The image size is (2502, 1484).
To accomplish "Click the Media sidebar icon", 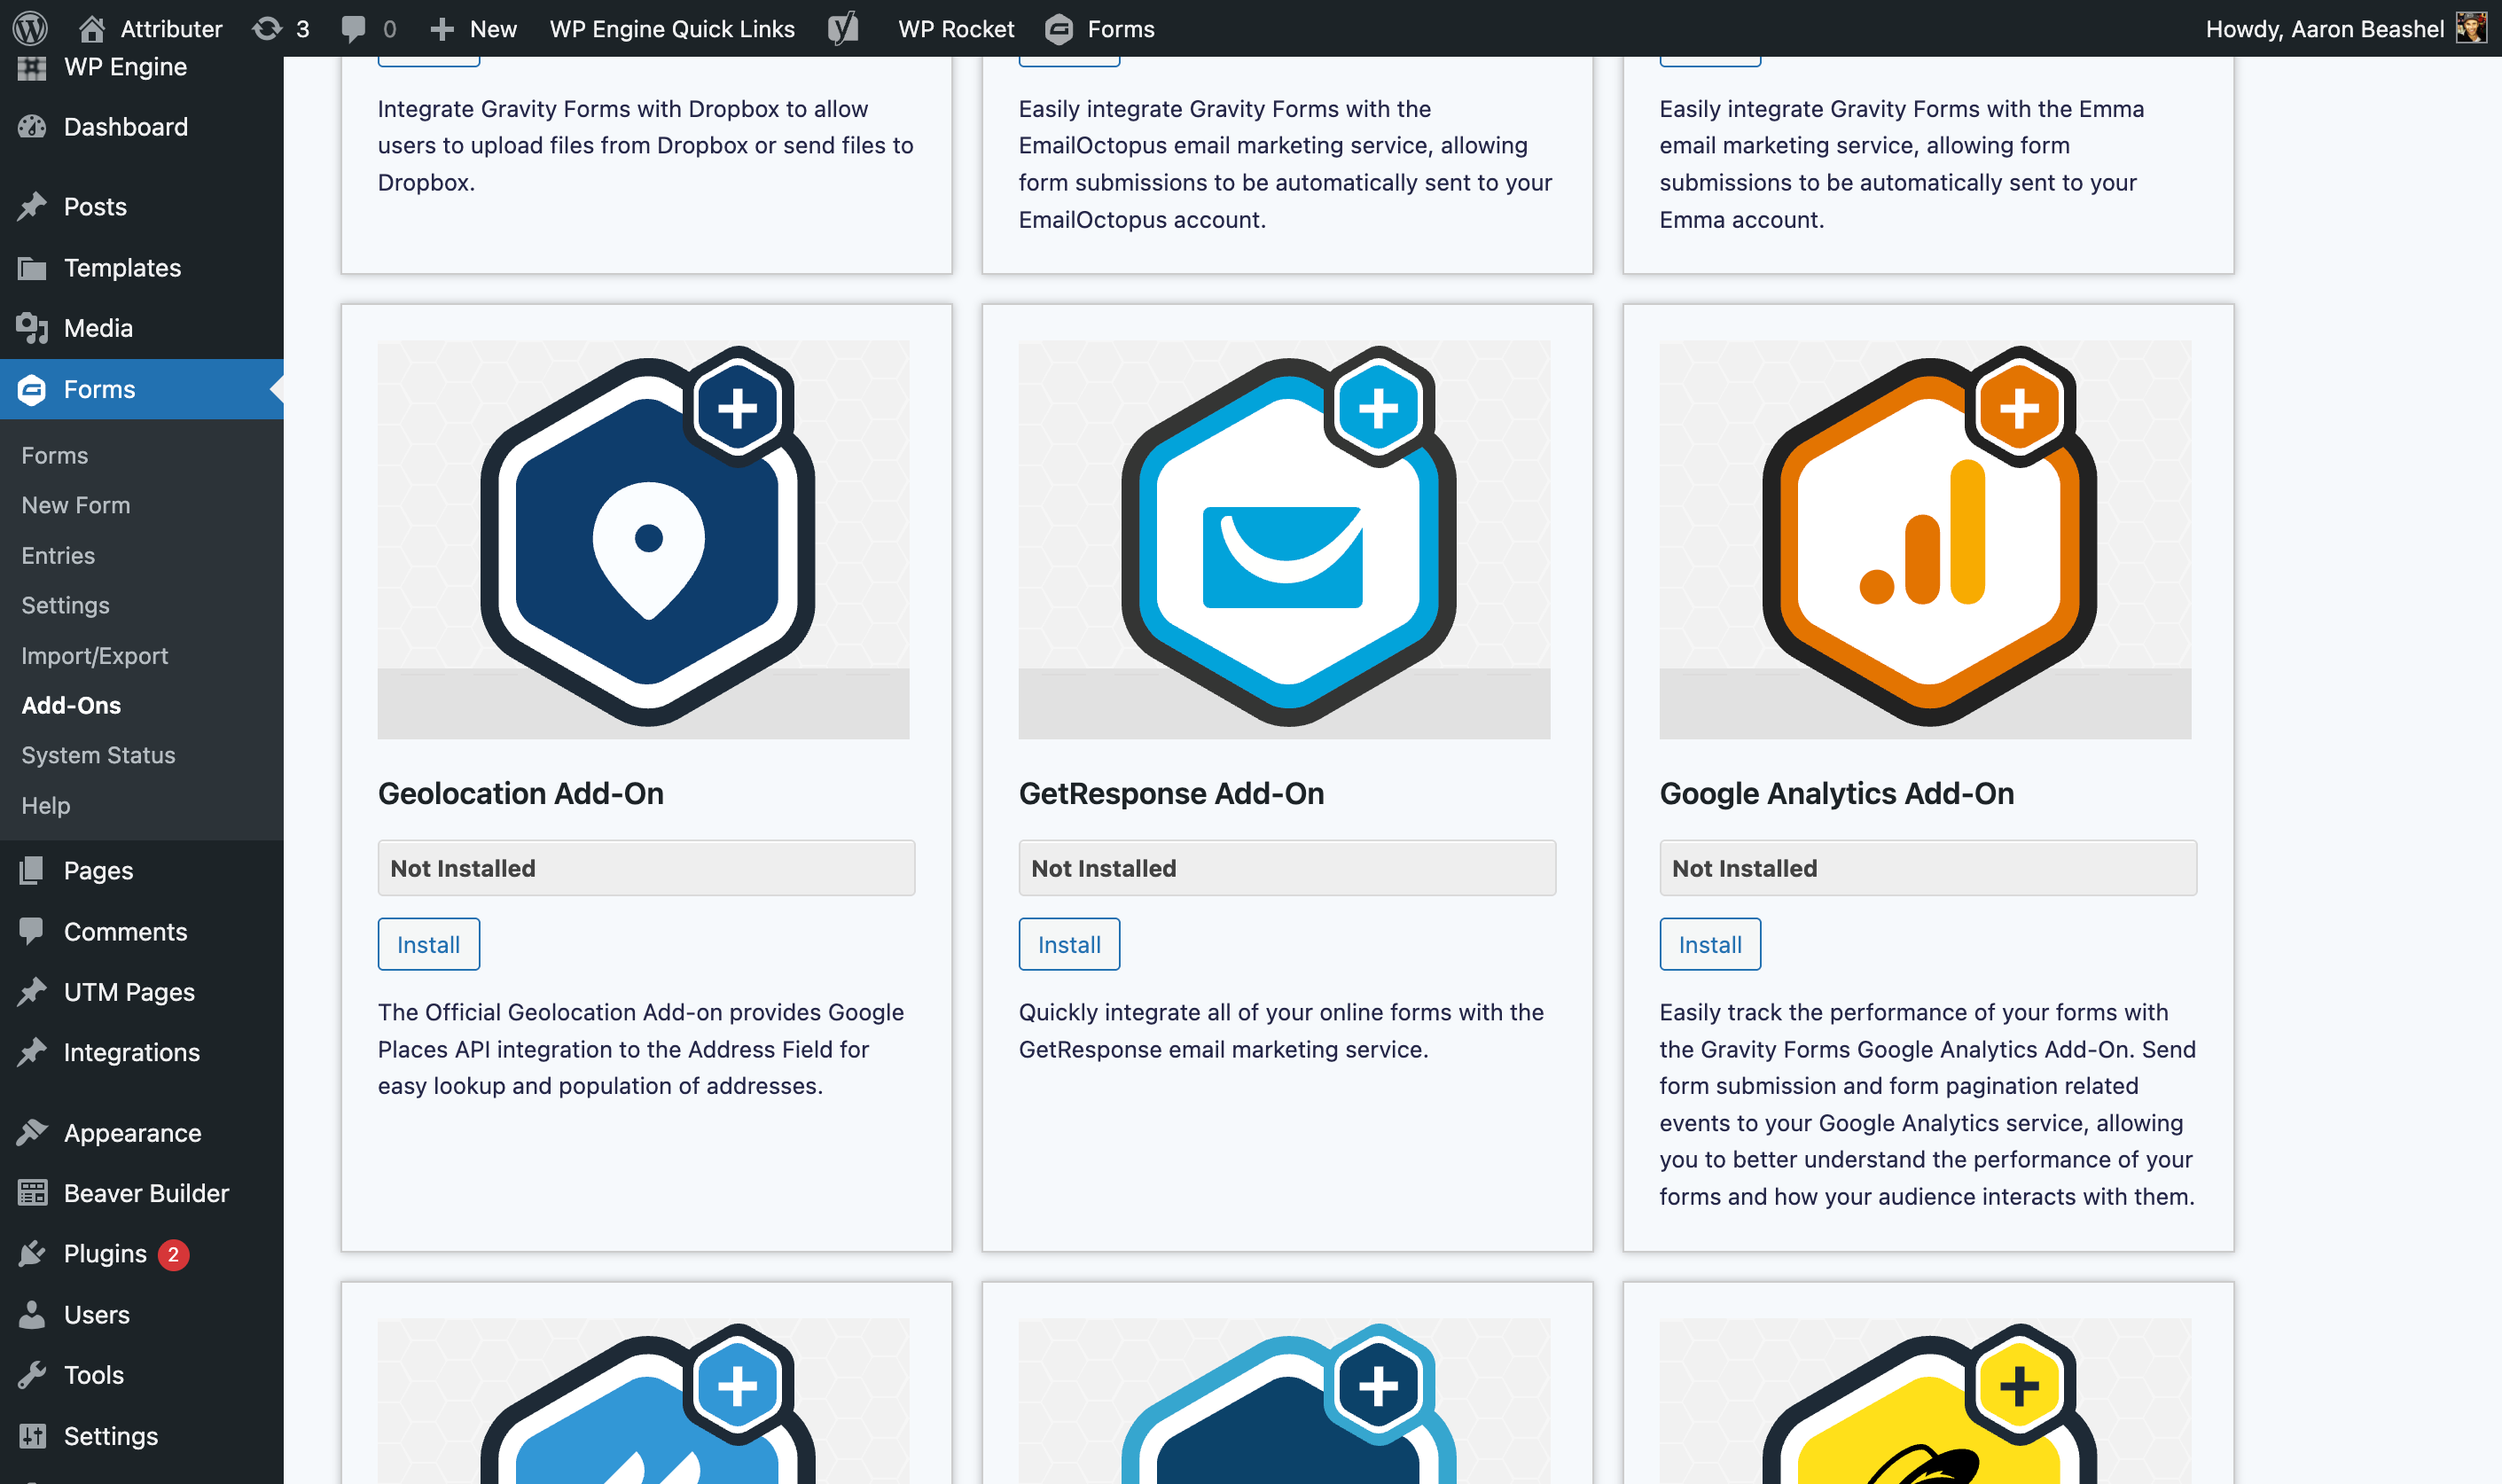I will 32,328.
